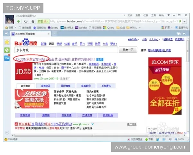Click the skin (shirt) icon in title bar
The image size is (193, 155).
tap(169, 15)
